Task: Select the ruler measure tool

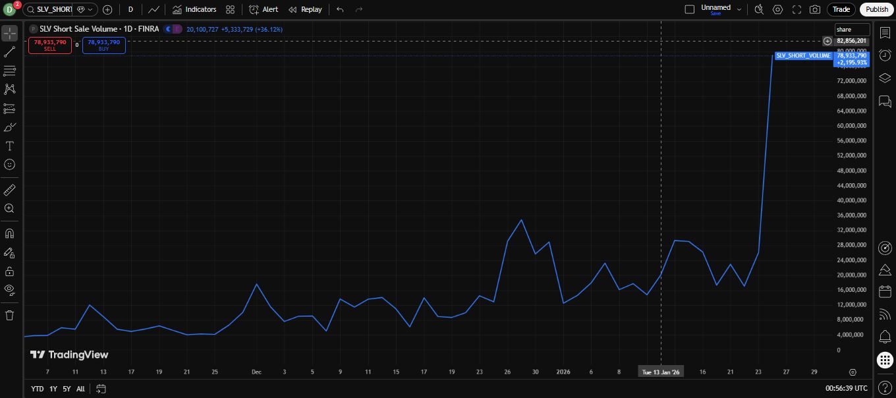Action: click(x=10, y=190)
